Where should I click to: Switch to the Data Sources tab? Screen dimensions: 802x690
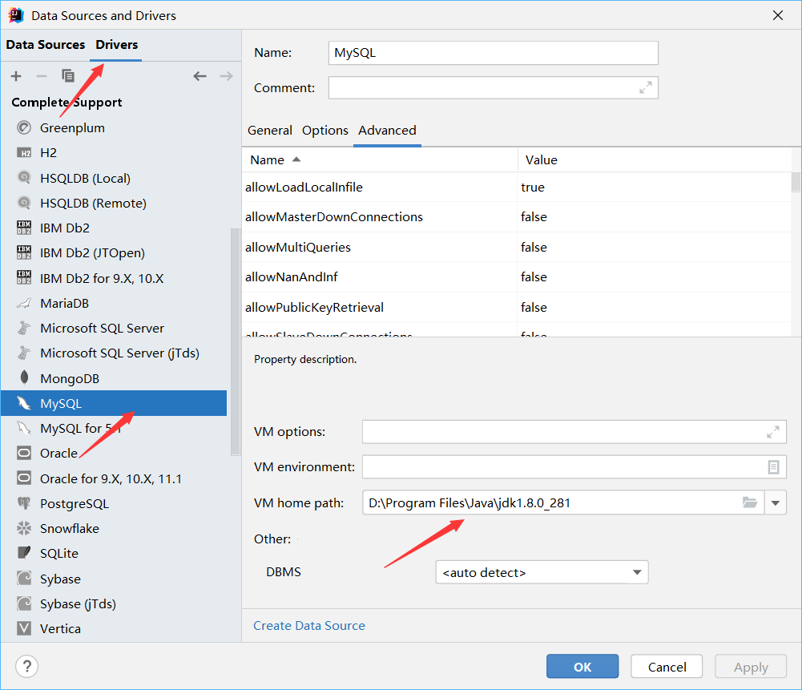point(46,45)
